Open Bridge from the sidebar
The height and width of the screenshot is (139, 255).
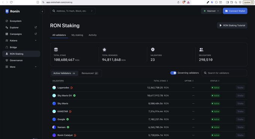[13, 47]
